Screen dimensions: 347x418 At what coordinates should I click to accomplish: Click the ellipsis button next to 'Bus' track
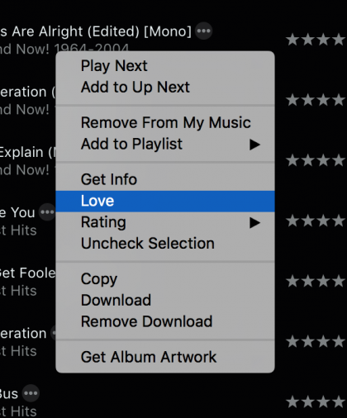tap(31, 393)
